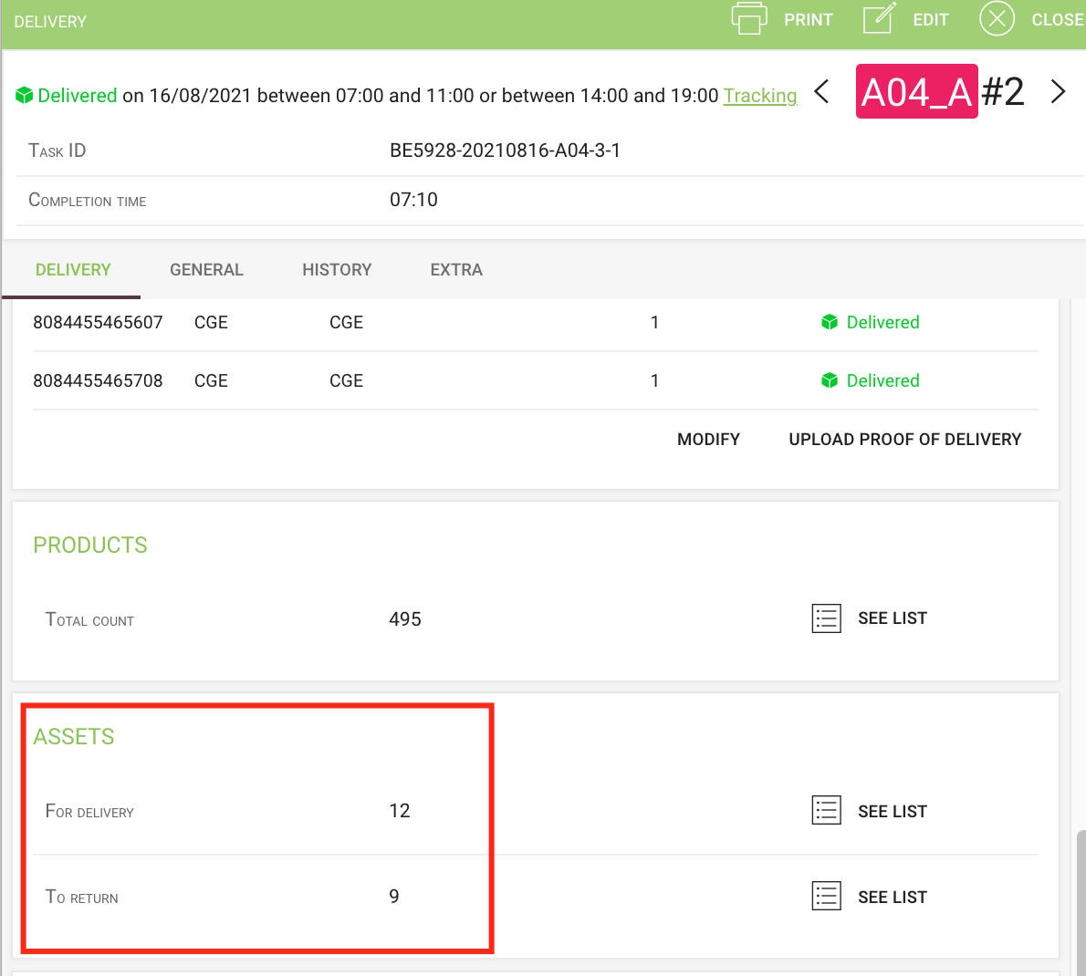The width and height of the screenshot is (1086, 976).
Task: Select parcel 8084455465607
Action: (x=98, y=323)
